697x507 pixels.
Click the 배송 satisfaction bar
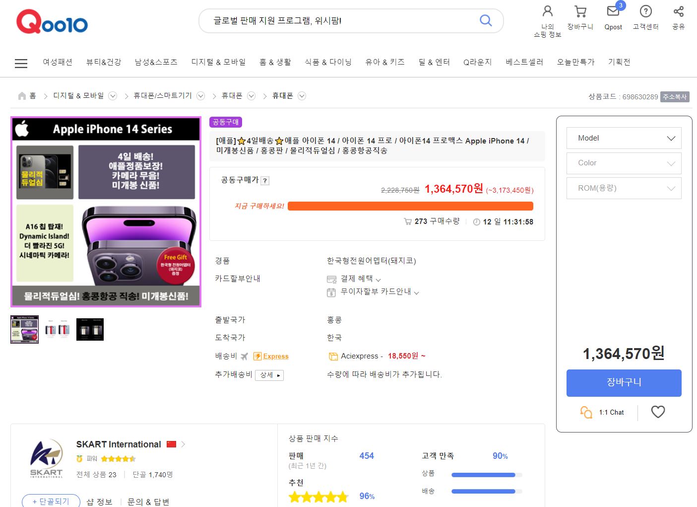(x=487, y=492)
